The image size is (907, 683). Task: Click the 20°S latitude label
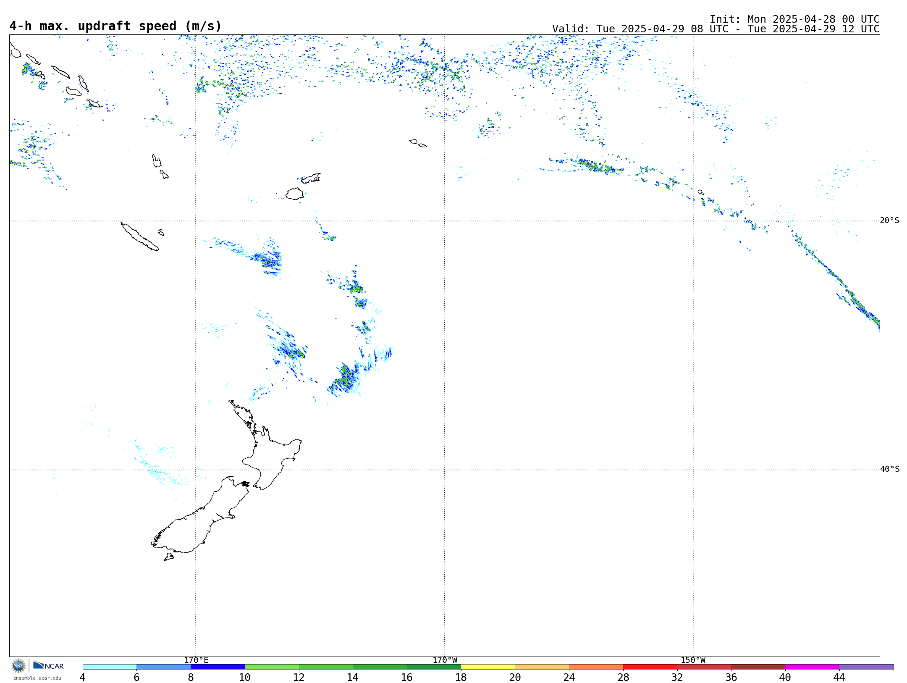point(890,221)
